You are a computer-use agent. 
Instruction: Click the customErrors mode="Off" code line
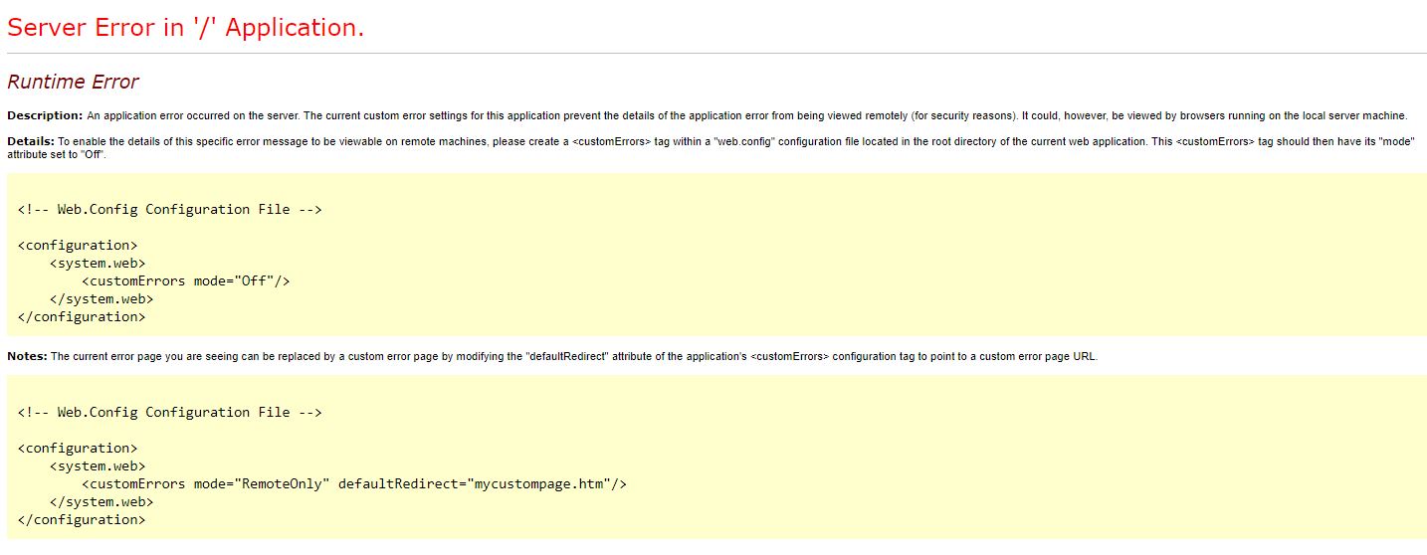186,280
